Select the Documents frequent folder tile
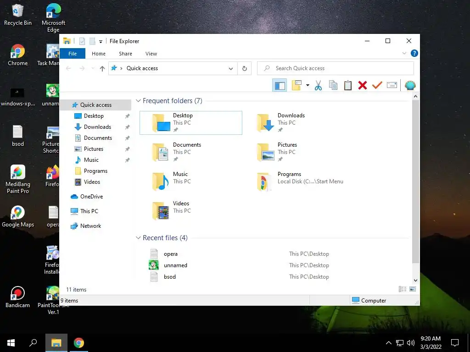 pyautogui.click(x=190, y=152)
